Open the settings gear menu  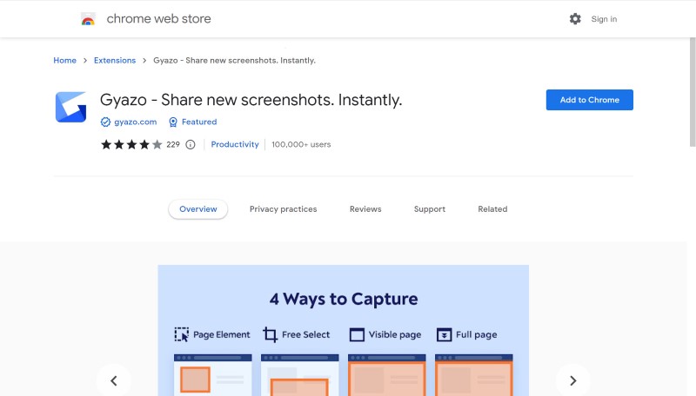tap(575, 18)
